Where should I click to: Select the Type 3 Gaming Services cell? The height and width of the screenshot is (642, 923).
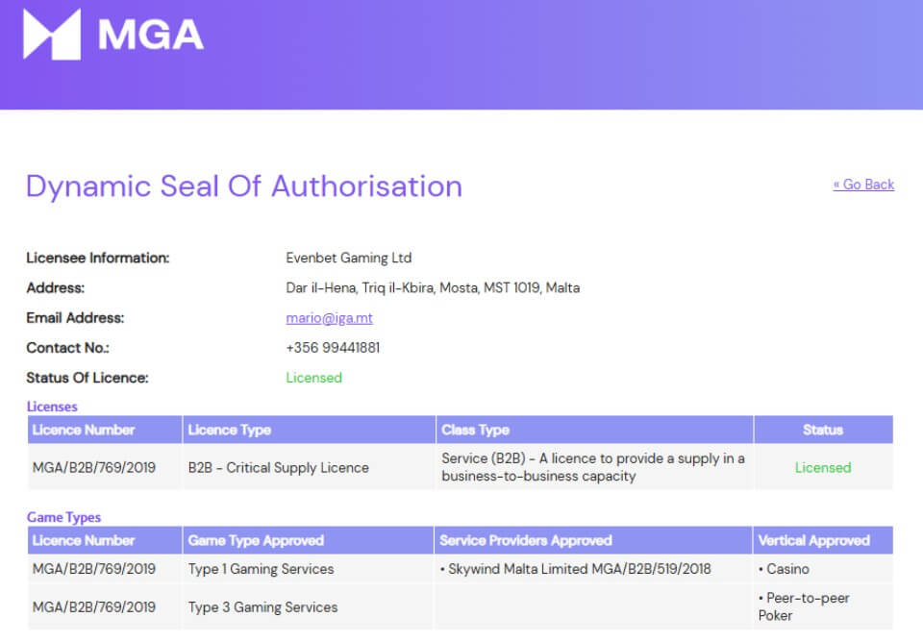coord(262,607)
